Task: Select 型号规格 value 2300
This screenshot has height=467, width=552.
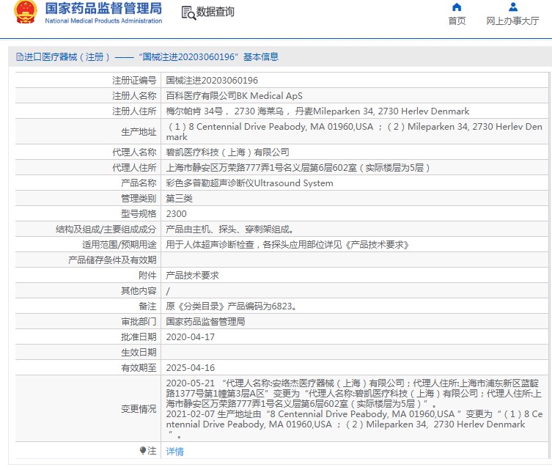Action: [177, 214]
